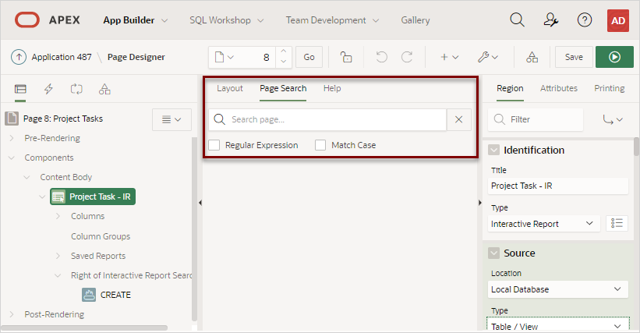Open Shared Components icon in toolbar
This screenshot has width=640, height=333.
point(532,57)
